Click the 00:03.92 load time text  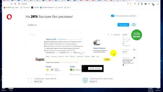(x=38, y=82)
